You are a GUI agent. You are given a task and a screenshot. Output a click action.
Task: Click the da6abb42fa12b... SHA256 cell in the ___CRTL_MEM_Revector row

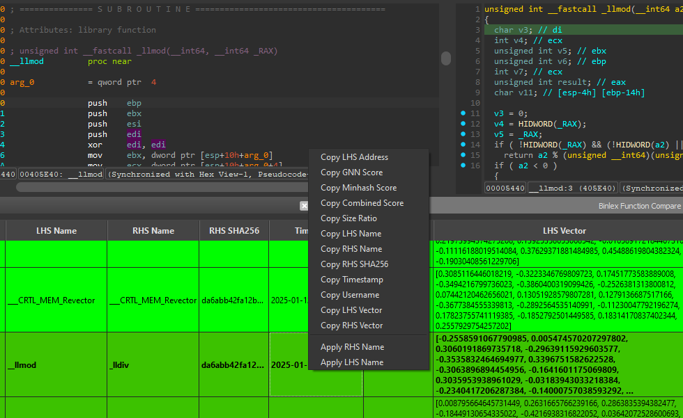234,300
